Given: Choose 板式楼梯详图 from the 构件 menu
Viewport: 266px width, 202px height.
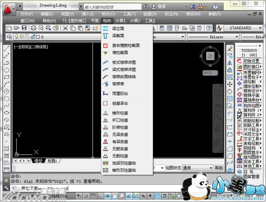Looking at the screenshot, I should point(124,62).
